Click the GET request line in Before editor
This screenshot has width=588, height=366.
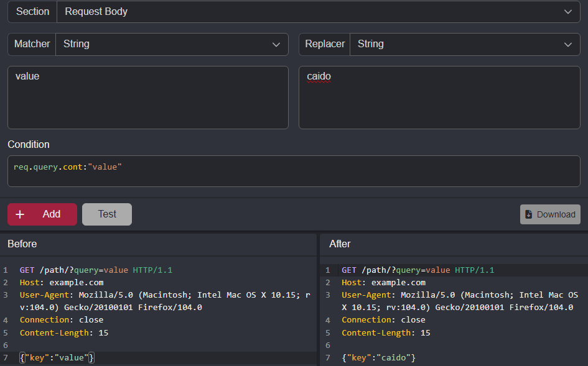pos(96,270)
